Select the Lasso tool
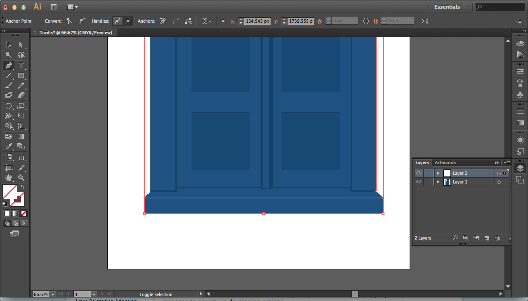 tap(21, 55)
